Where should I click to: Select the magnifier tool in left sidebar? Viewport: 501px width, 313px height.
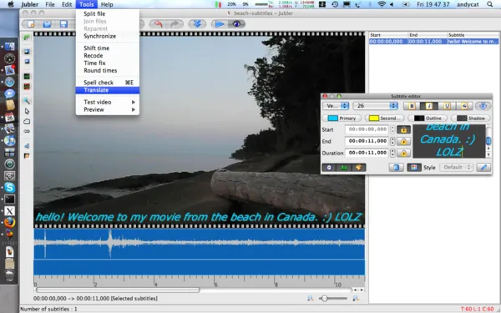[27, 101]
